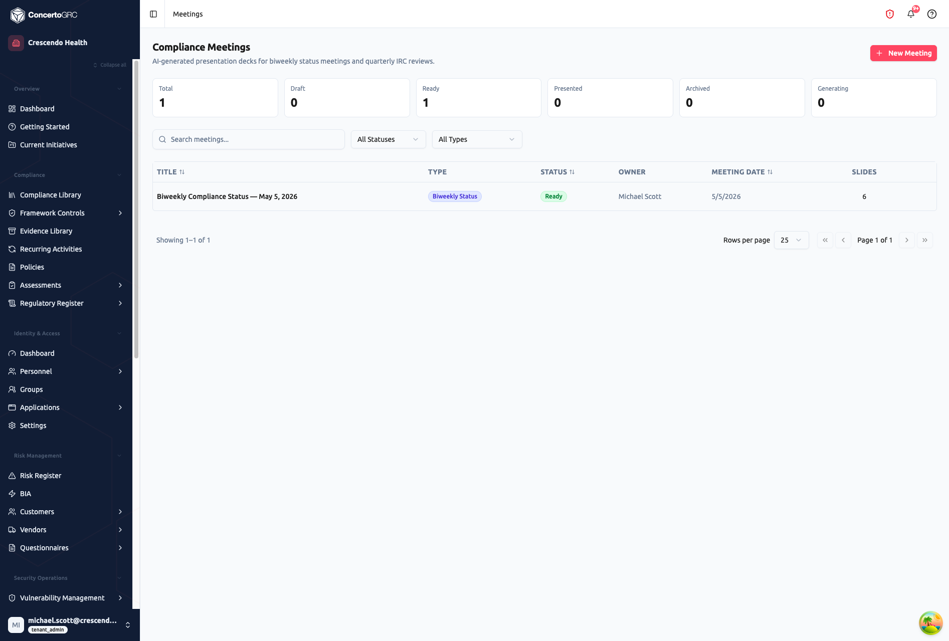Click the sidebar scrollbar
This screenshot has width=949, height=641.
(x=136, y=209)
